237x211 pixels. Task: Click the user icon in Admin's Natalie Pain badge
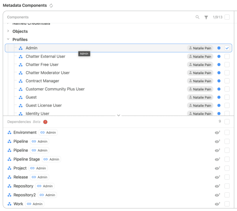[190, 48]
